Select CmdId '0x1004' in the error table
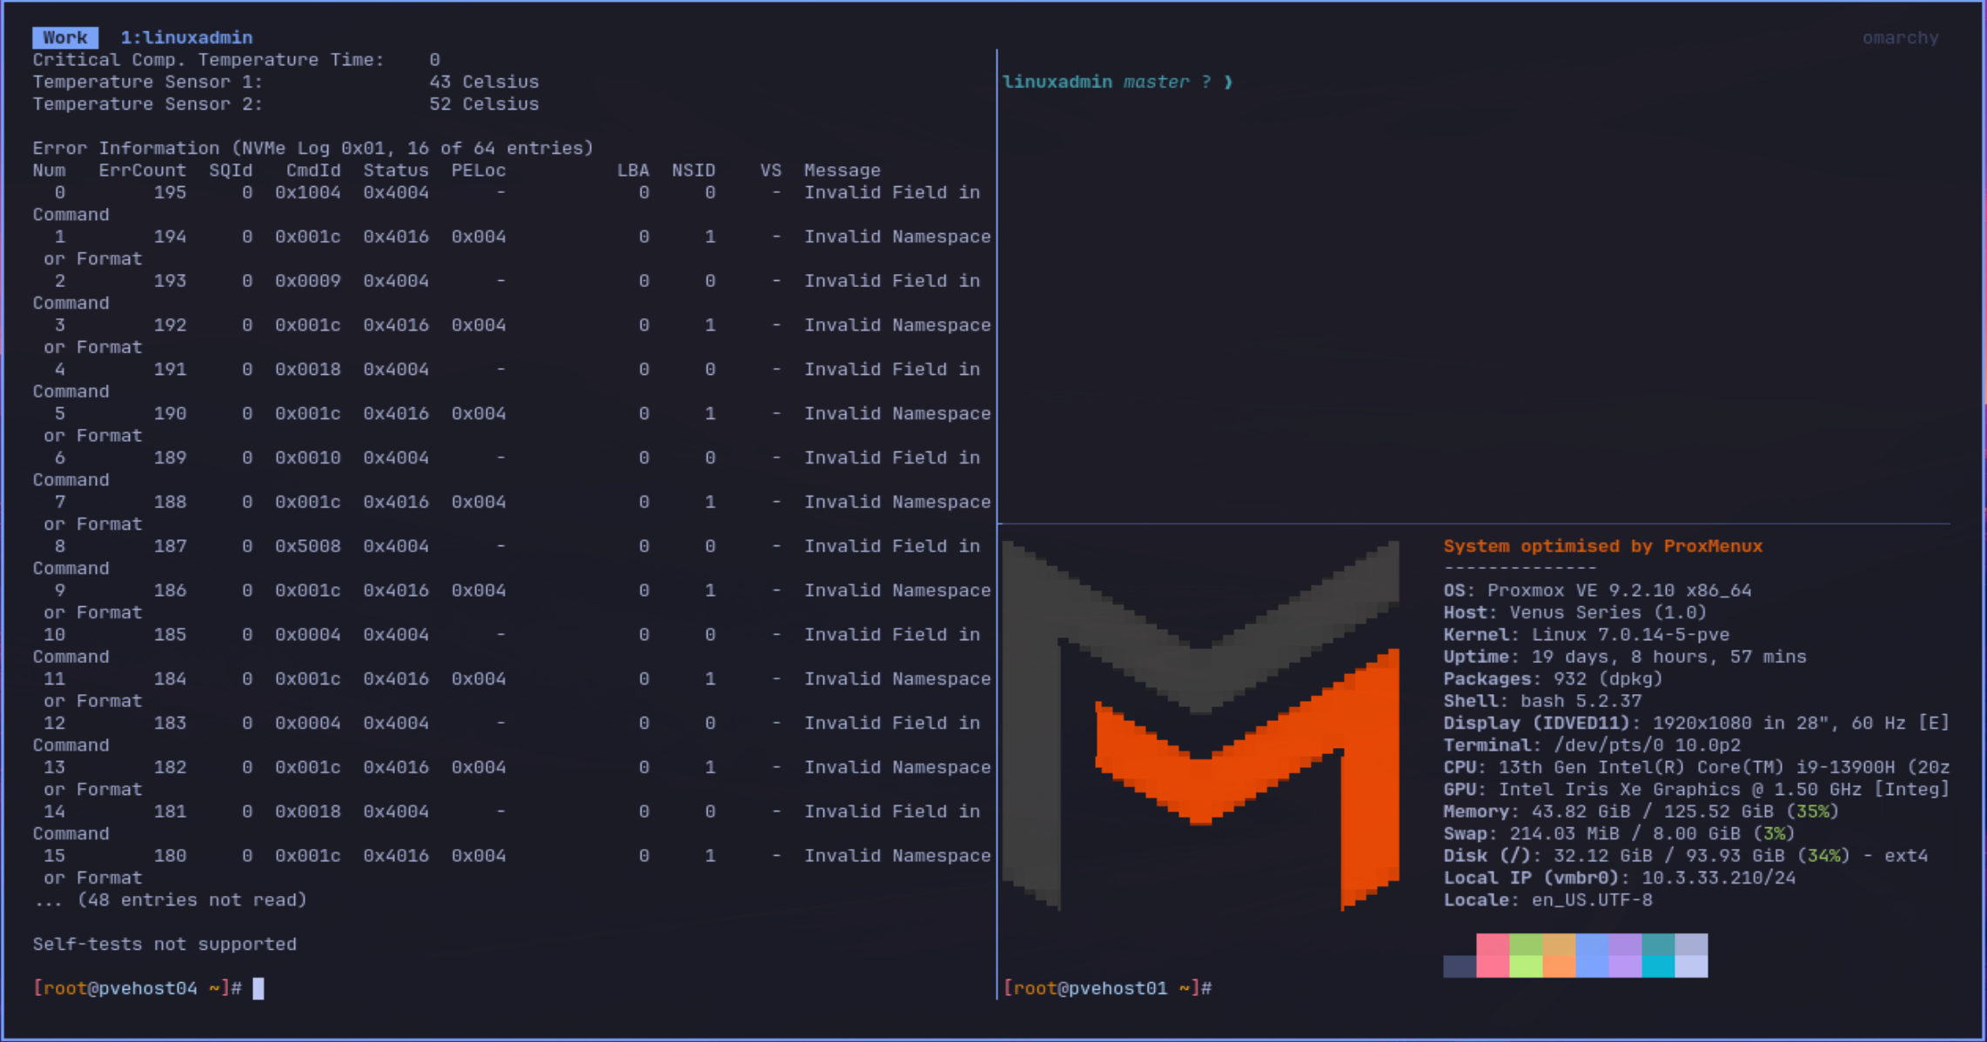The width and height of the screenshot is (1987, 1042). (x=308, y=192)
